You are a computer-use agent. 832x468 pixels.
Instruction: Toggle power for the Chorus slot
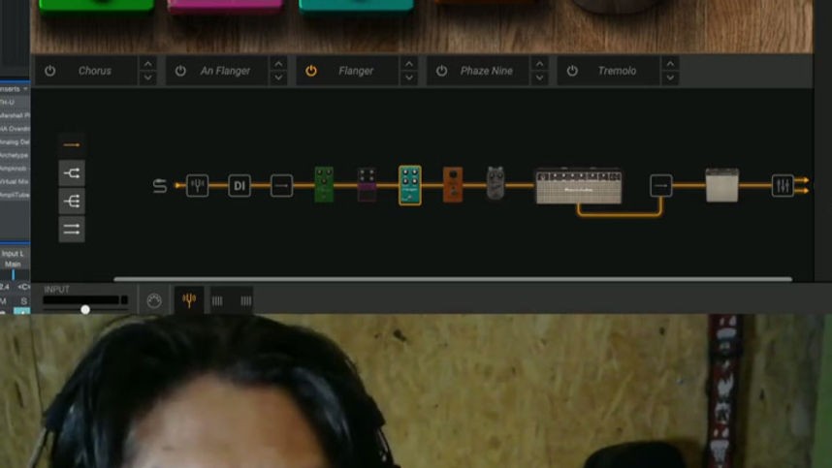[49, 71]
